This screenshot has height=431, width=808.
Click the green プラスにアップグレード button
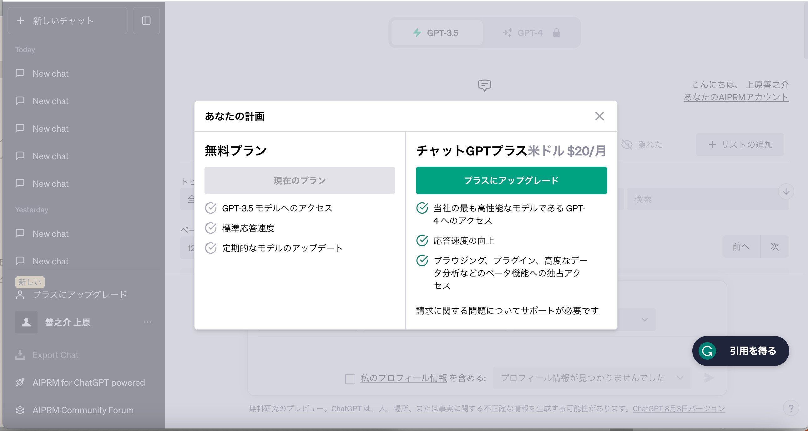click(x=511, y=180)
